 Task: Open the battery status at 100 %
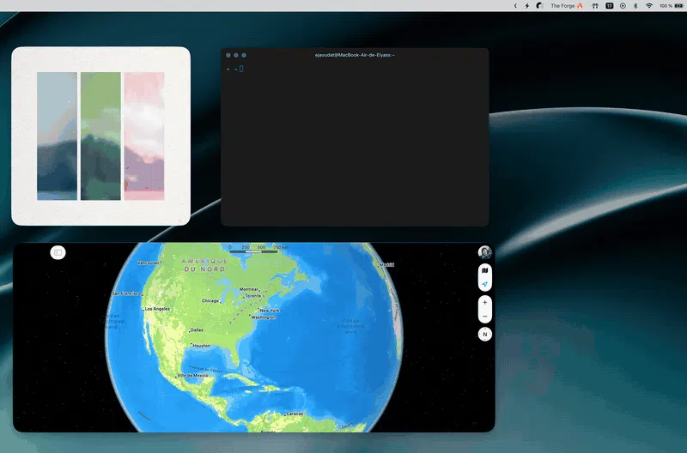click(x=672, y=6)
